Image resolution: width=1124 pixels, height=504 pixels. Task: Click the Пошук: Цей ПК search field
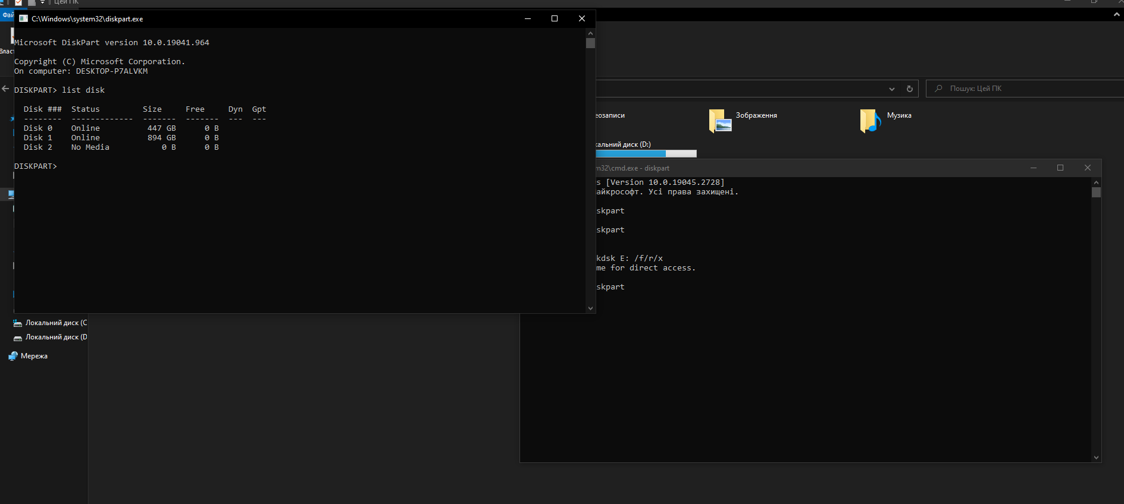[x=1025, y=89]
